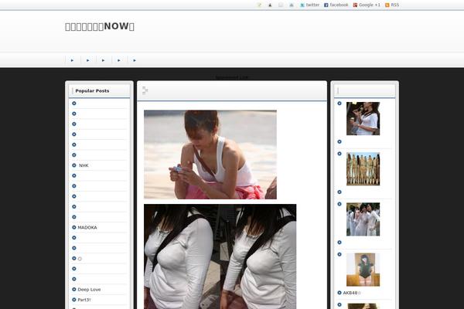
Task: Open sidebar thumbnail of white short-sleeve blouse
Action: click(363, 118)
